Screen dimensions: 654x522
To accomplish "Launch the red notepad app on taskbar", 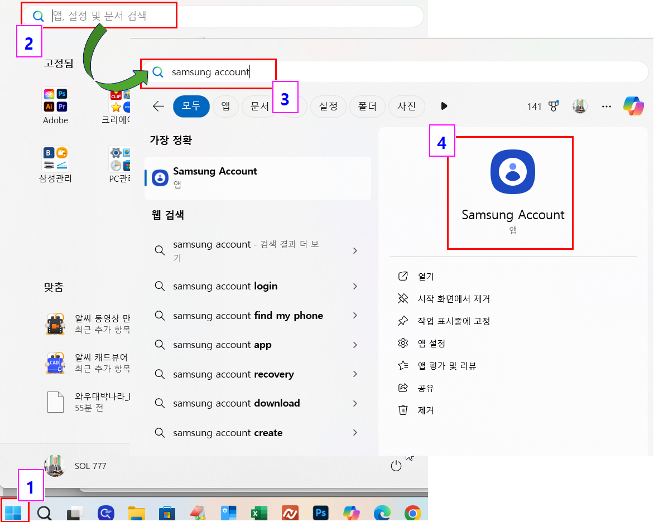I will click(x=198, y=513).
